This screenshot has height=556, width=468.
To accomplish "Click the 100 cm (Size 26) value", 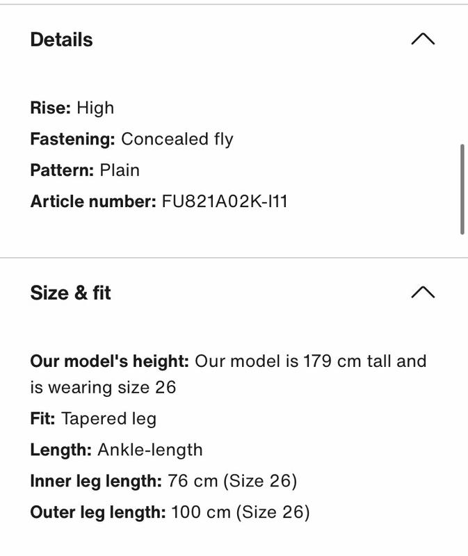I will 240,512.
